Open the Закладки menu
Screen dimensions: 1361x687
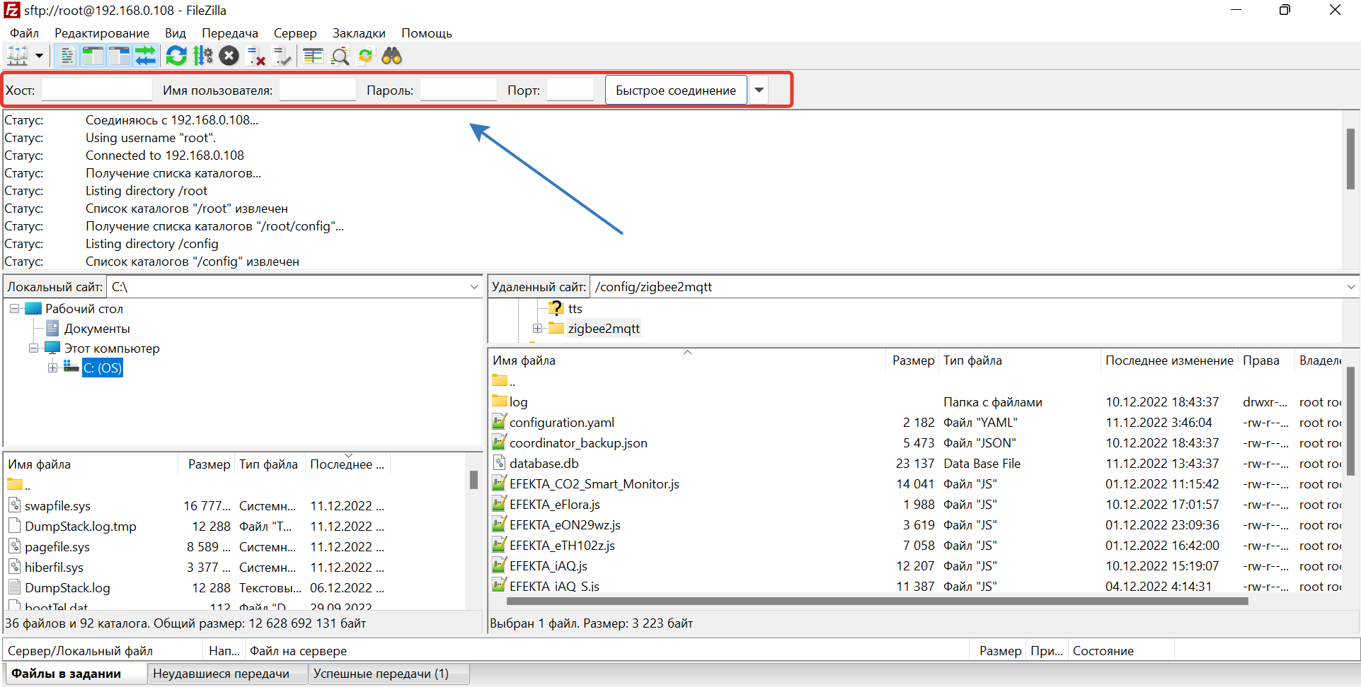click(359, 33)
